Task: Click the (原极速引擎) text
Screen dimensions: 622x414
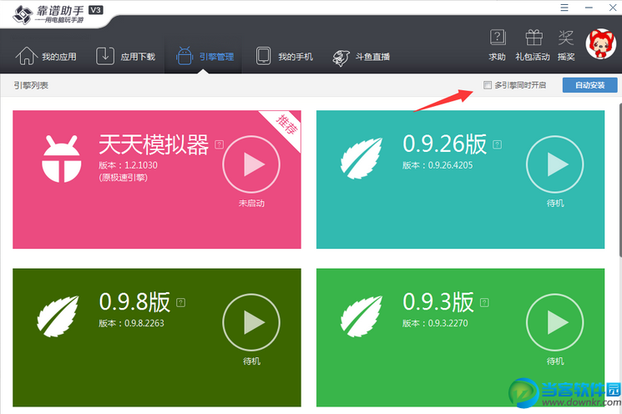Action: 123,178
